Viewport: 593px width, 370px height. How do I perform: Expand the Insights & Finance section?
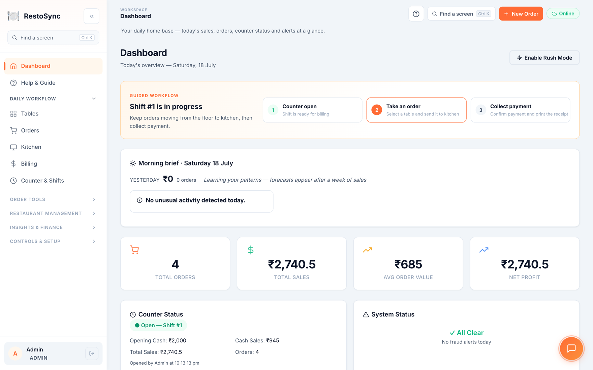pyautogui.click(x=53, y=227)
